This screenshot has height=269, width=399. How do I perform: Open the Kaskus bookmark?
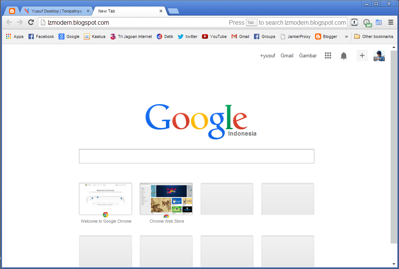click(x=95, y=36)
